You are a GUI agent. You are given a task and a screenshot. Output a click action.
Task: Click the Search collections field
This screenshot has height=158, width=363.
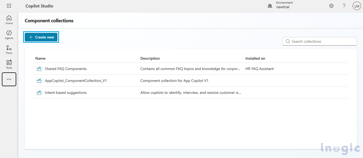click(319, 41)
